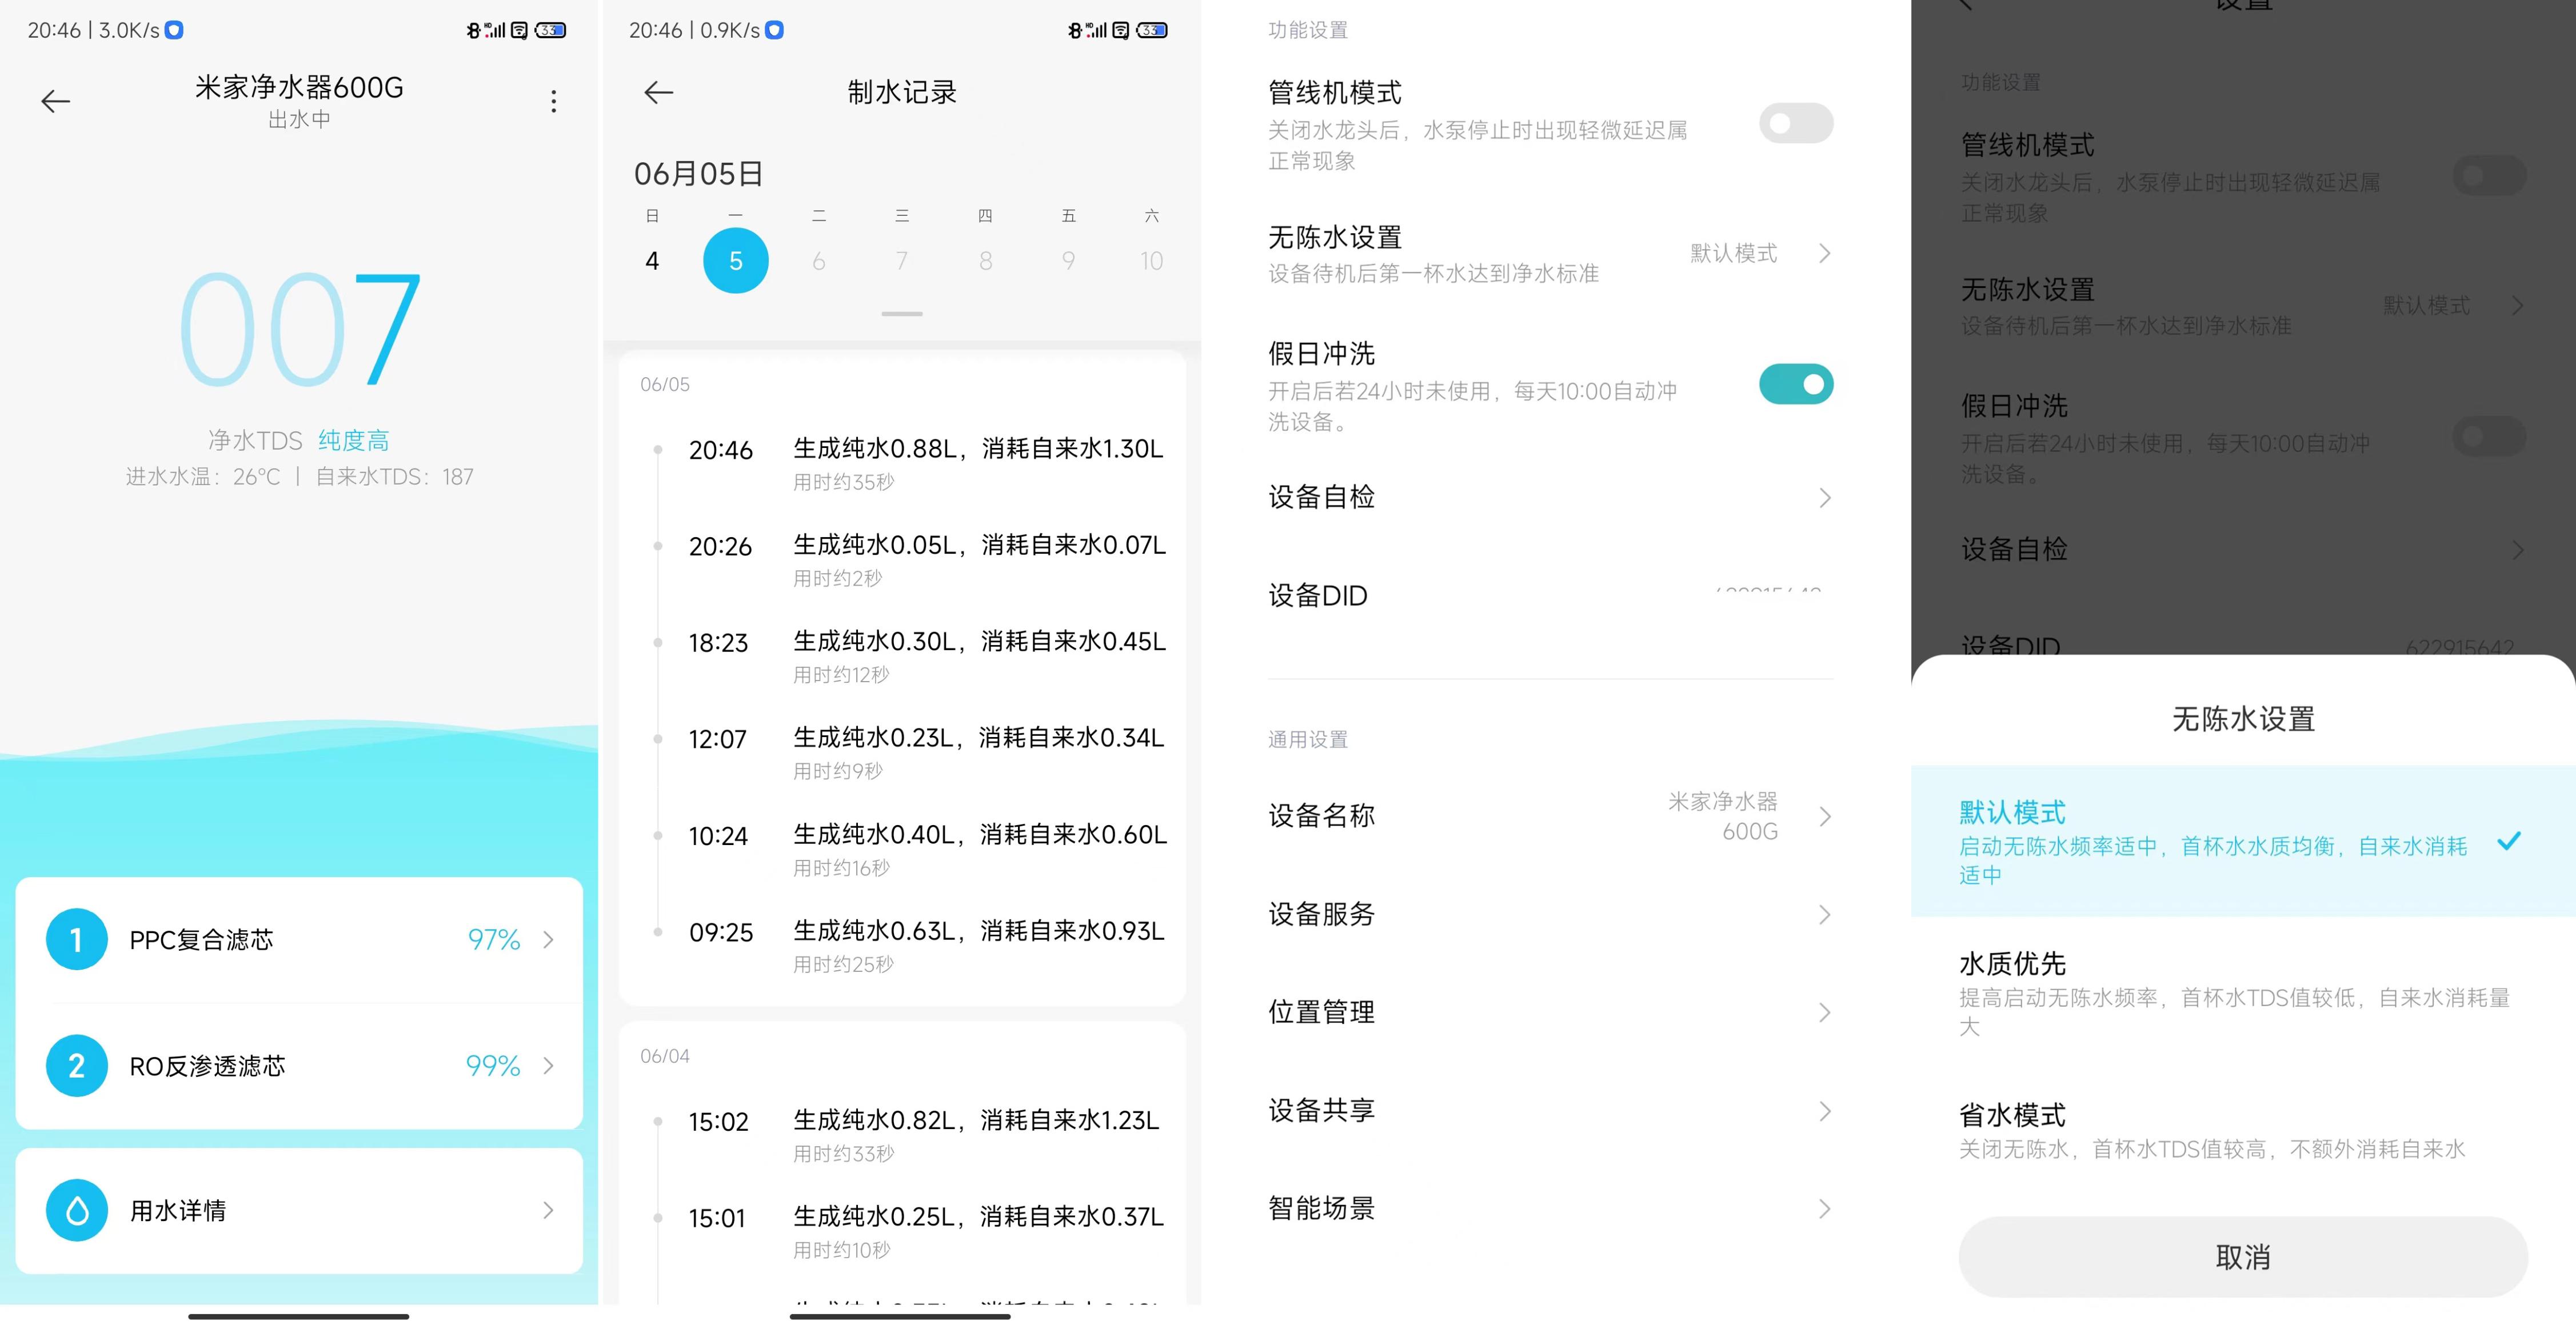Tap the back arrow on 制水记录 screen
The width and height of the screenshot is (2576, 1329).
click(659, 92)
